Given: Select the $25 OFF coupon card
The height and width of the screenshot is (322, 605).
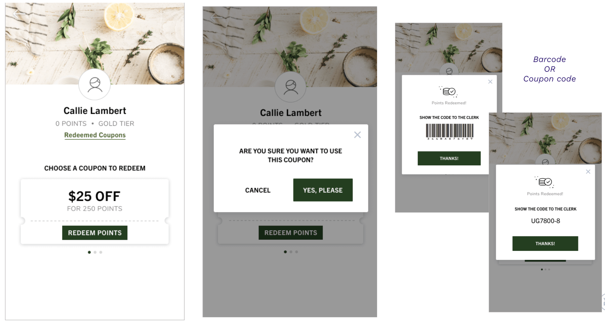Looking at the screenshot, I should 95,200.
